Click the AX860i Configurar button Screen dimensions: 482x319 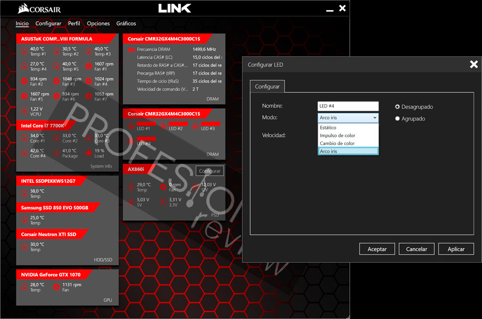210,171
